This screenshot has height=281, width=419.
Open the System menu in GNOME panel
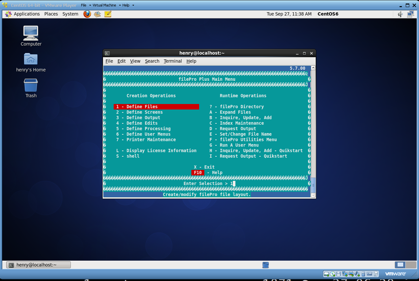(x=70, y=14)
